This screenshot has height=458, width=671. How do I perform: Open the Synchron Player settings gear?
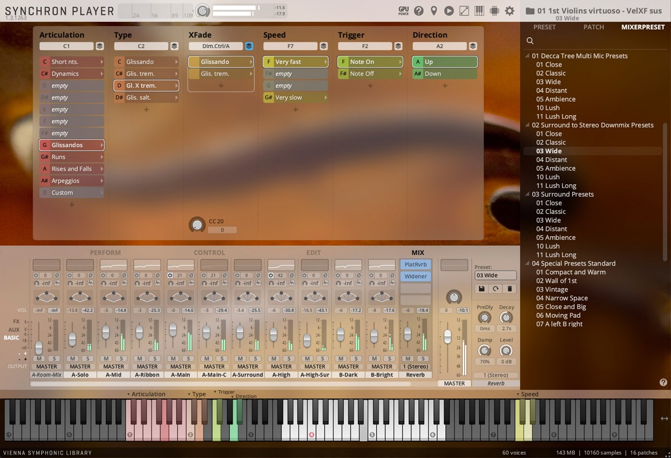(509, 10)
